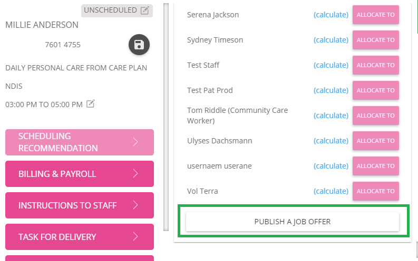Allocate shift to Vol Terra
Image resolution: width=418 pixels, height=261 pixels.
click(376, 191)
